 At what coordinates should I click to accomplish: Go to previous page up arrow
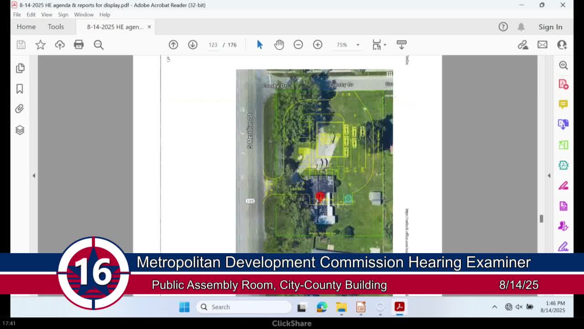coord(173,45)
